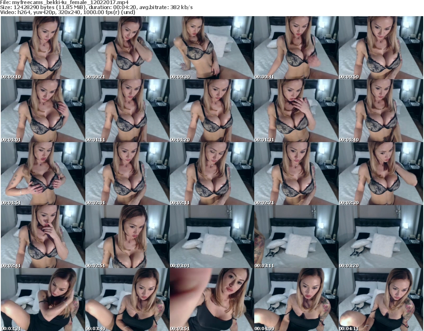
Task: Open the frame stamped 00:02:41
Action: (x=43, y=237)
